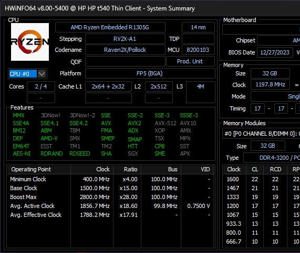The width and height of the screenshot is (300, 253).
Task: Click the FMA feature label
Action: tap(107, 130)
